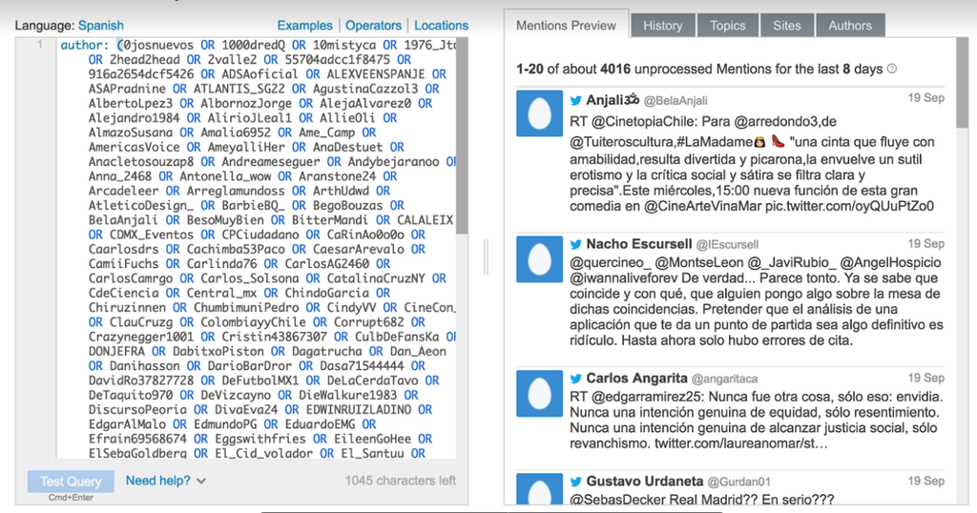
Task: Click the help icon after '8 days'
Action: click(x=892, y=69)
